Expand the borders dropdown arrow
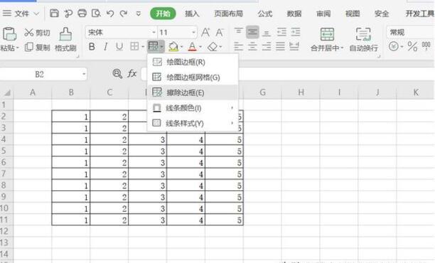This screenshot has width=435, height=263. tap(143, 47)
